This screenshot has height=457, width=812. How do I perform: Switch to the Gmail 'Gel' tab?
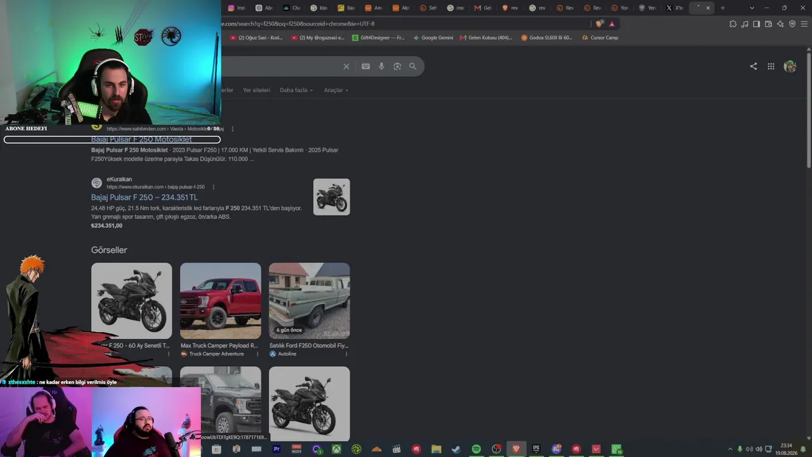483,8
